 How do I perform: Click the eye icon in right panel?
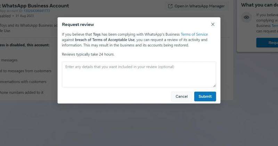click(246, 17)
